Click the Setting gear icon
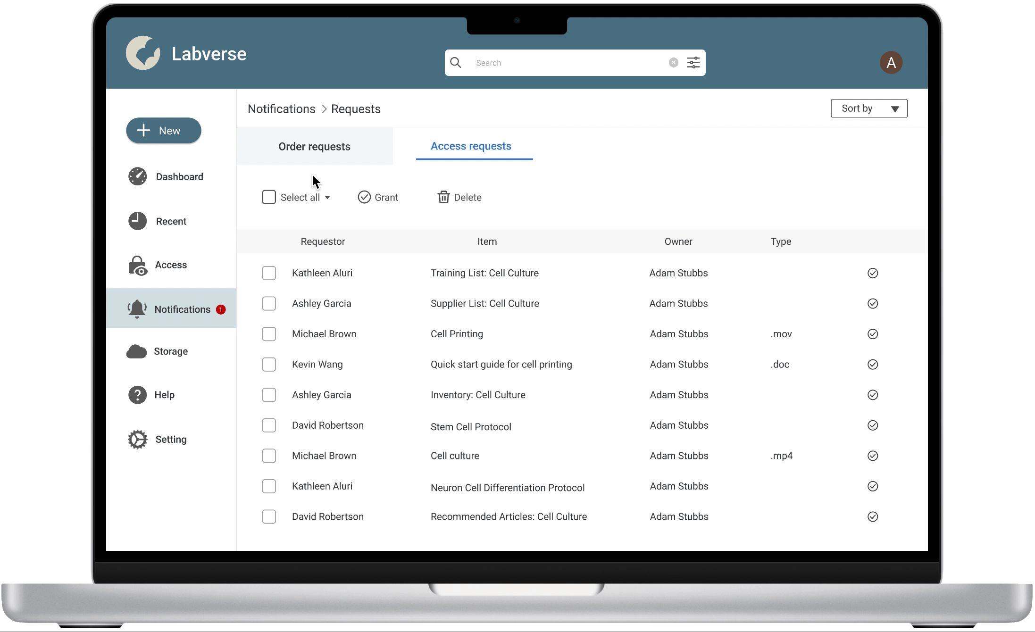 click(x=137, y=440)
